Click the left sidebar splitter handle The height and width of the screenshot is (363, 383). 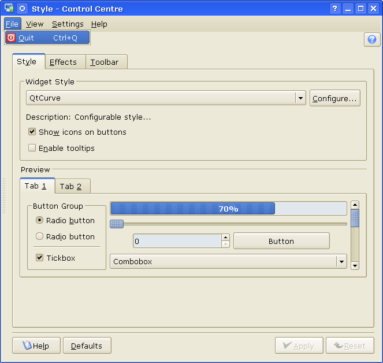(4, 195)
